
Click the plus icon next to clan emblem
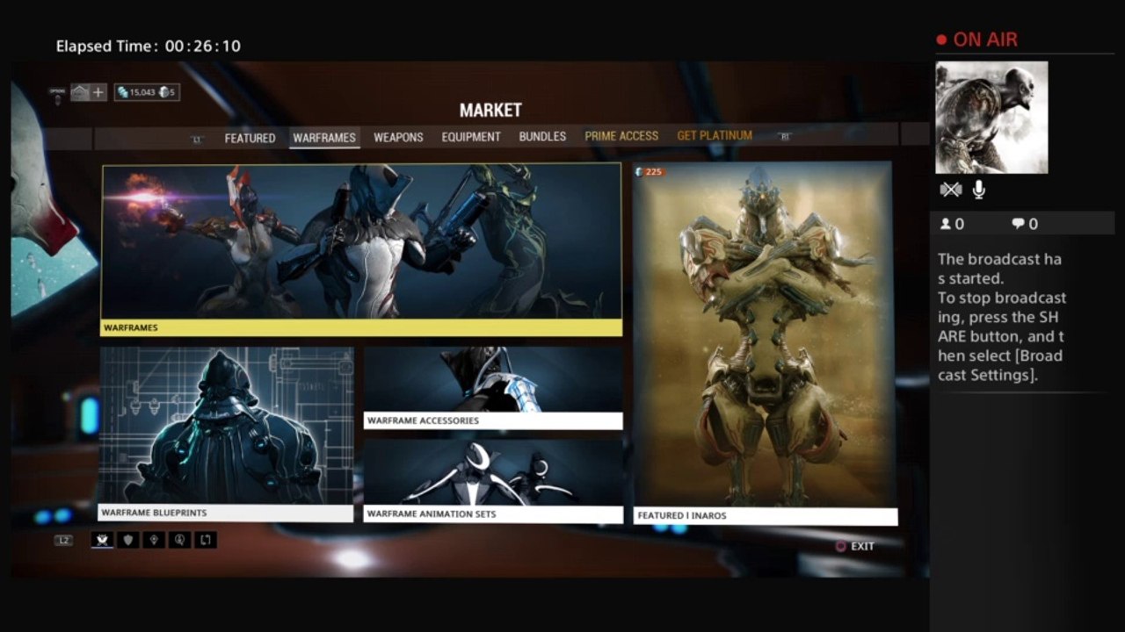(98, 92)
